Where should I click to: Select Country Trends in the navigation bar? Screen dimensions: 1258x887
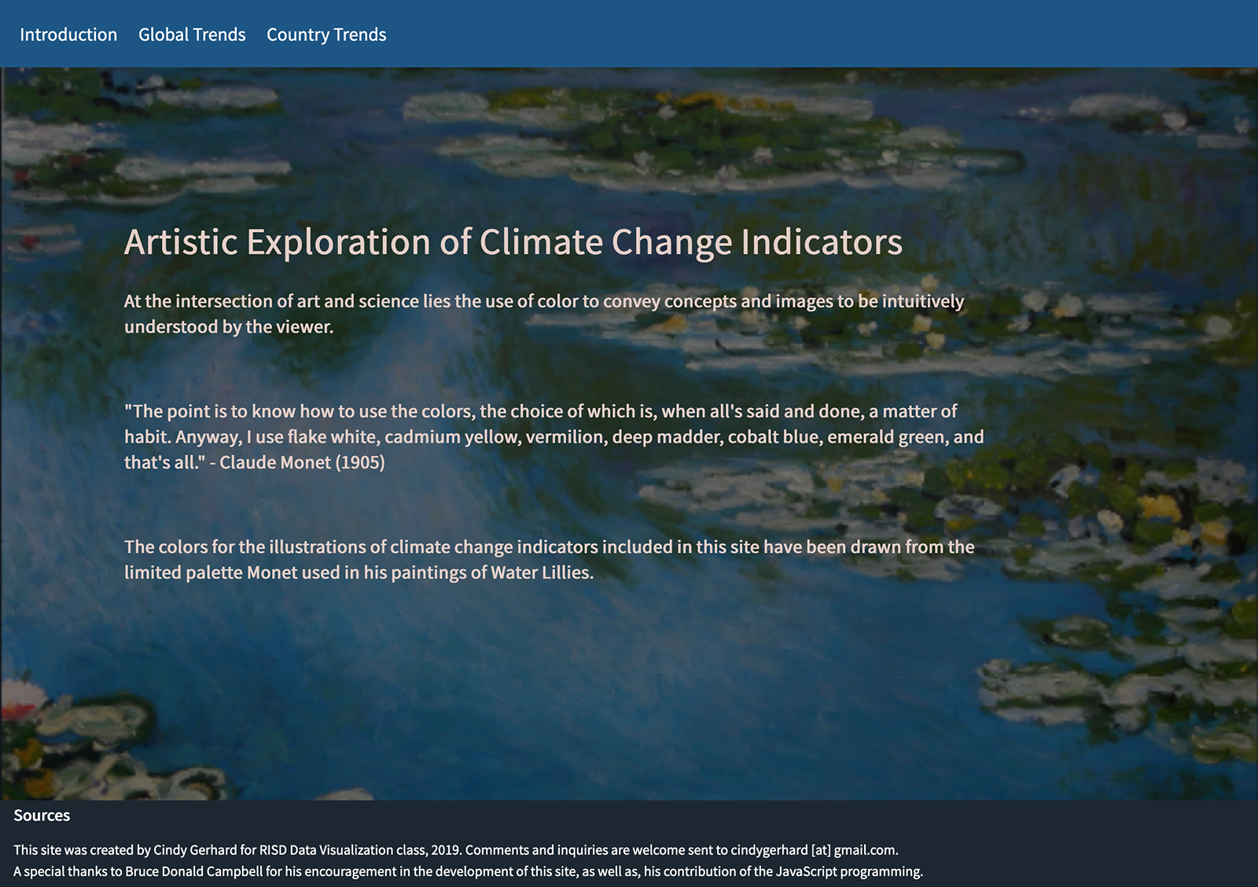pos(326,35)
